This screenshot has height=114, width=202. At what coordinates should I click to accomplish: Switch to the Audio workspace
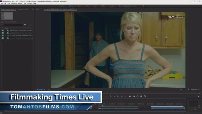click(x=96, y=6)
